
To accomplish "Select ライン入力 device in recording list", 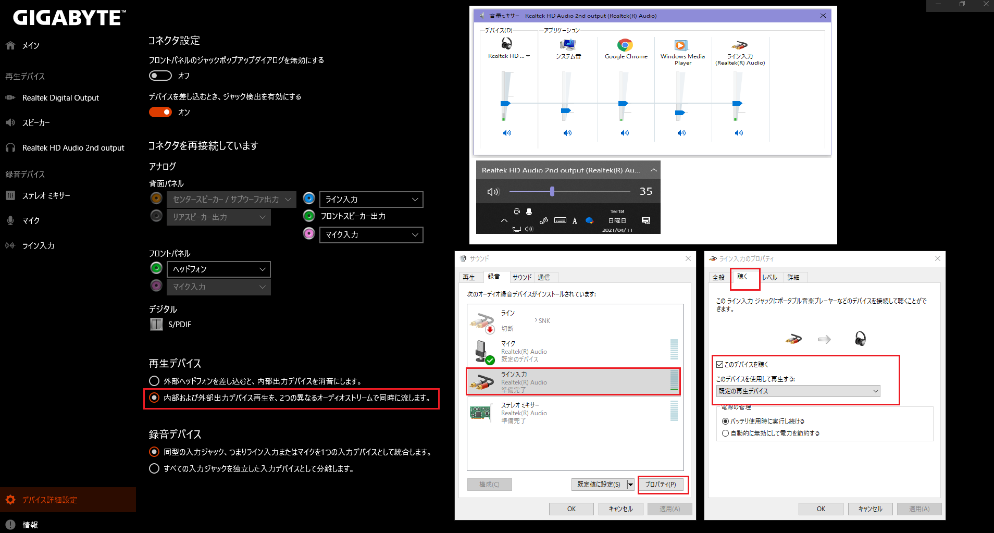I will click(x=573, y=382).
